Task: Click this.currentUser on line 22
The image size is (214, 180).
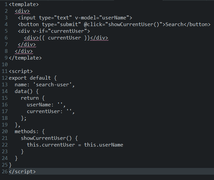Action: click(x=51, y=145)
